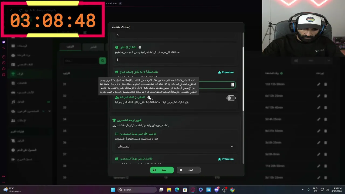This screenshot has height=194, width=345.
Task: Open OBS Studio from the taskbar
Action: [x=224, y=190]
